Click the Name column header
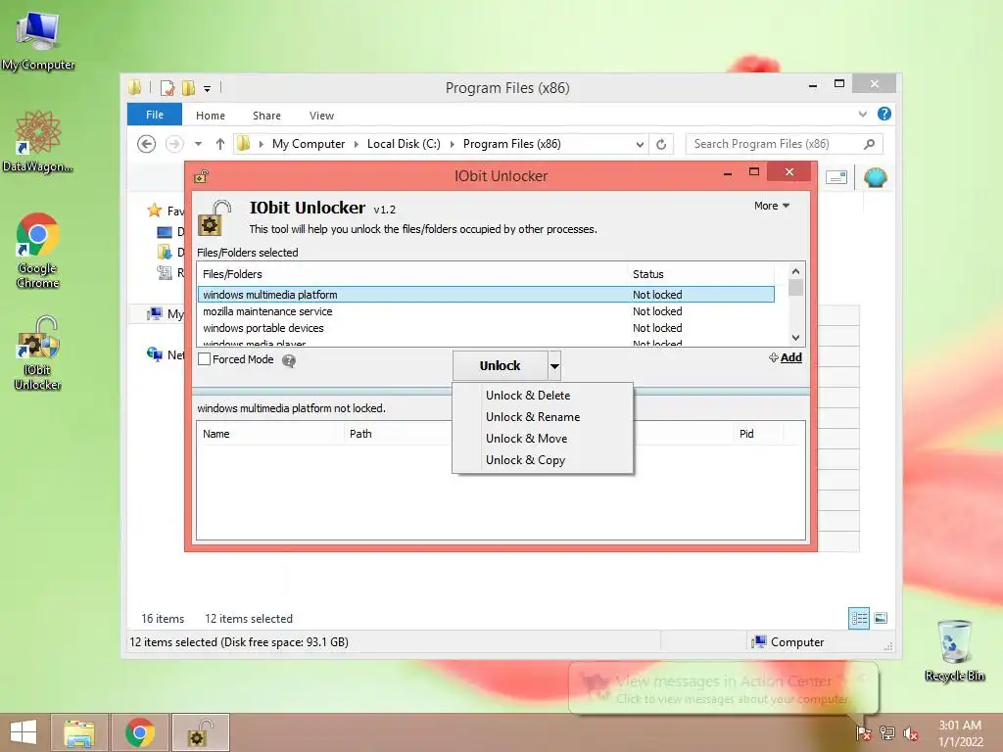1003x752 pixels. [x=270, y=434]
